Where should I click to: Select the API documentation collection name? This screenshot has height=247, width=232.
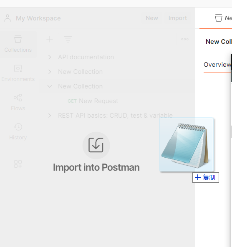86,57
